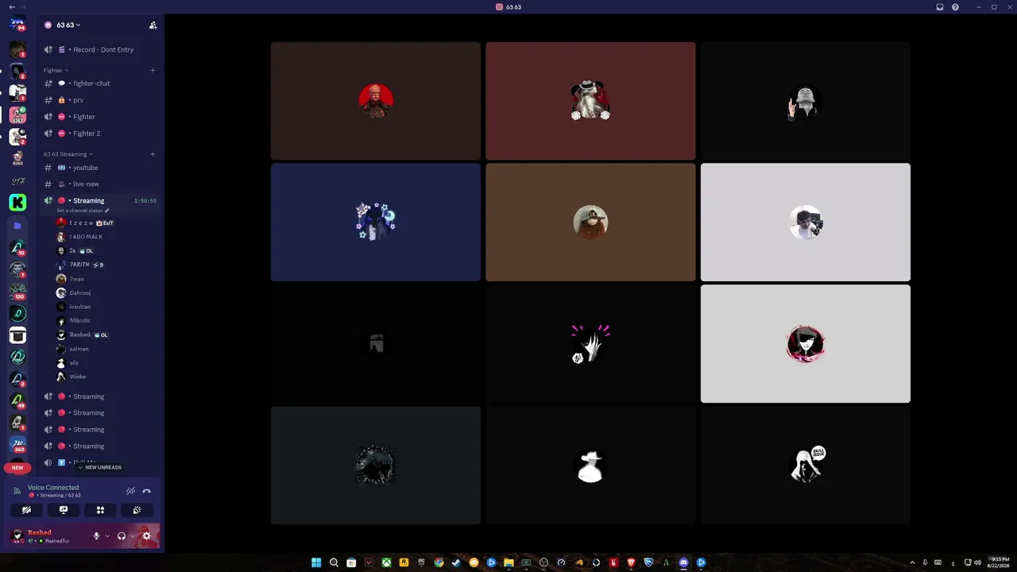Open the server showing the 263 badge

(x=17, y=444)
